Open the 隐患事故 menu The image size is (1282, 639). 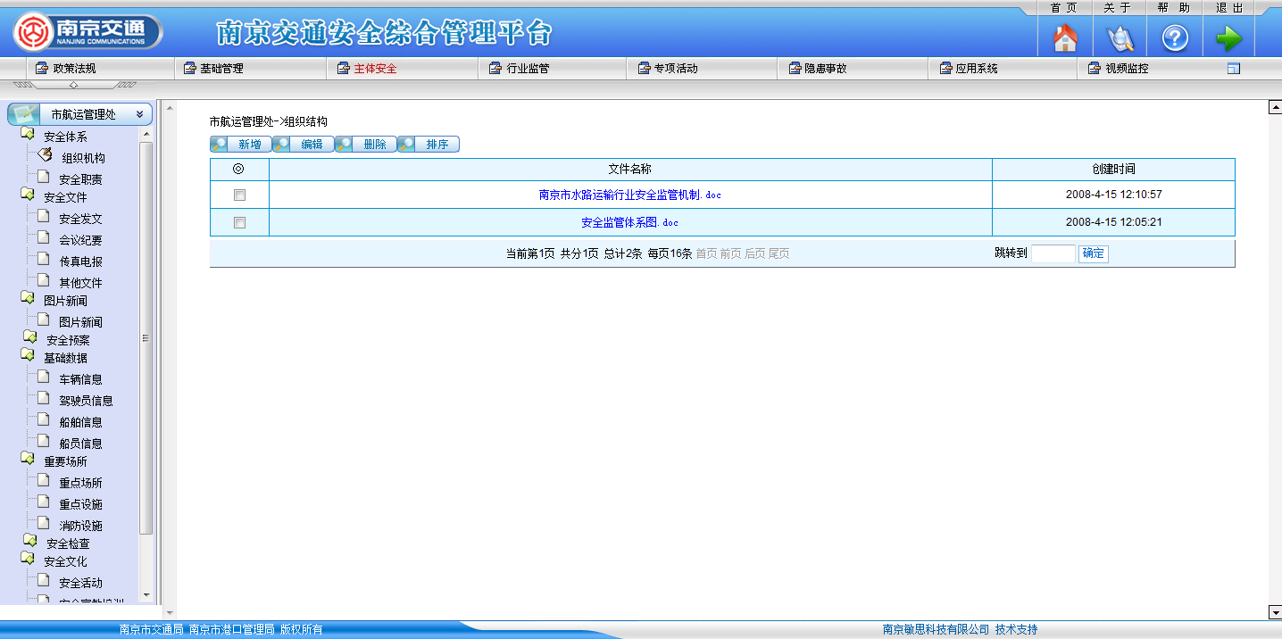pos(818,69)
